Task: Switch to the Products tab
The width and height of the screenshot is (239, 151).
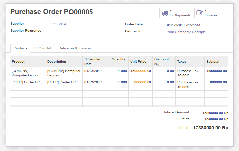Action: pyautogui.click(x=20, y=48)
